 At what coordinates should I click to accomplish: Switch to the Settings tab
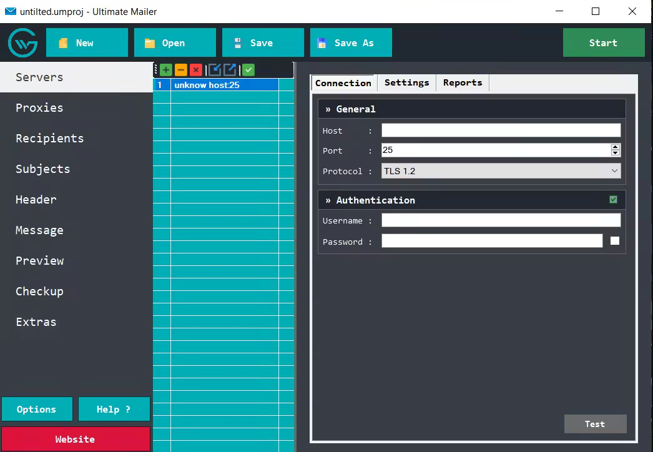(x=406, y=82)
